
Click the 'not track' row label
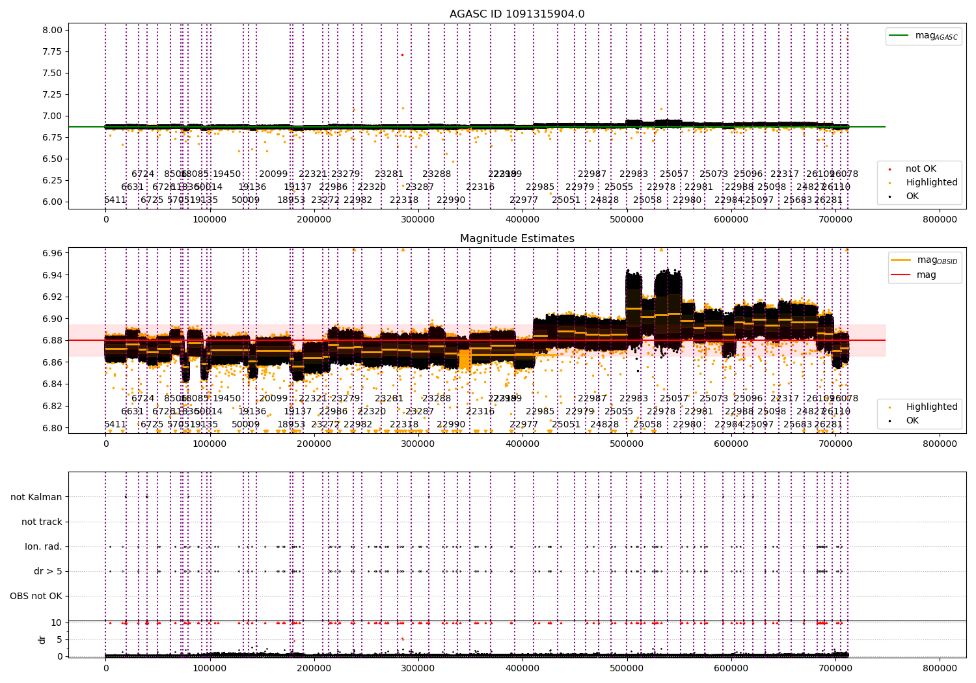[x=42, y=522]
